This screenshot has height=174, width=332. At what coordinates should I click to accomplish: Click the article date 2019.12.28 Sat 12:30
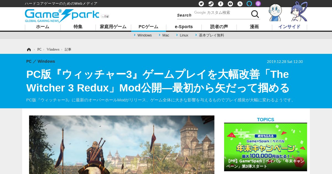[x=285, y=62]
